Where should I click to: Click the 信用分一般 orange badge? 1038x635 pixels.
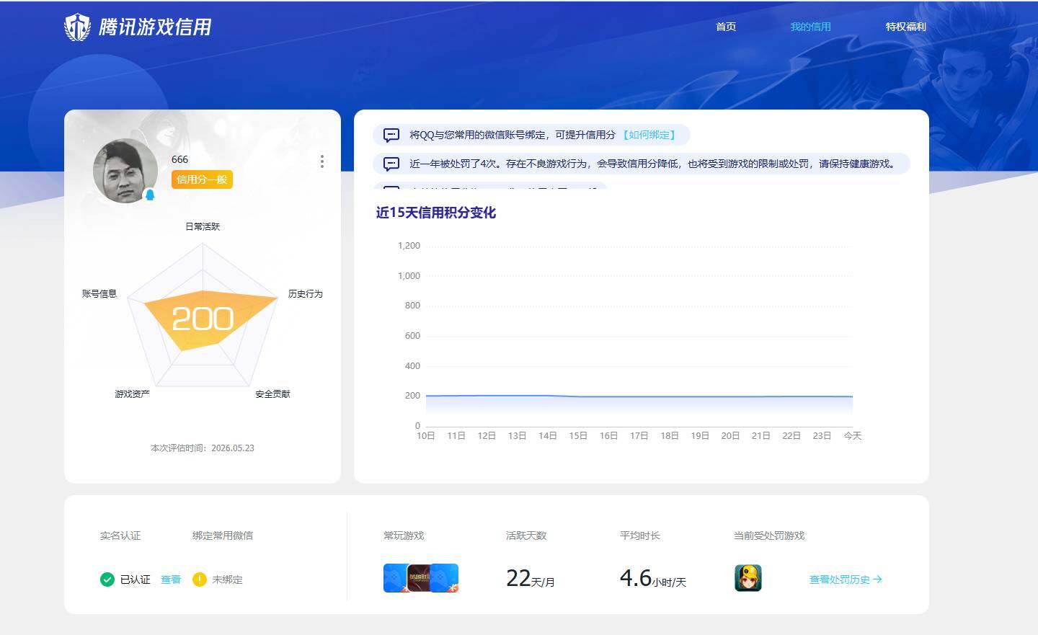202,179
